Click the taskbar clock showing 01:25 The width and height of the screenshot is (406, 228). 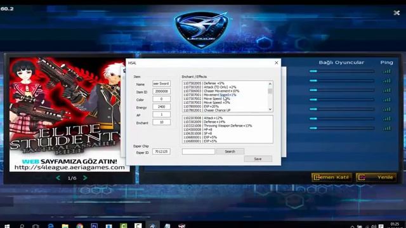[395, 225]
